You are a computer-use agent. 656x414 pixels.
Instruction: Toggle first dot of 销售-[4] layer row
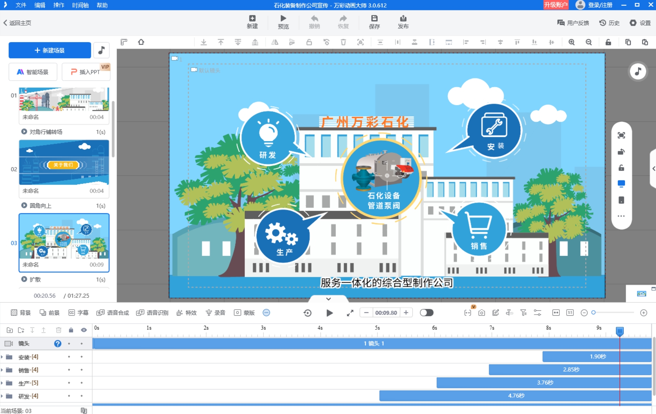[x=69, y=370]
